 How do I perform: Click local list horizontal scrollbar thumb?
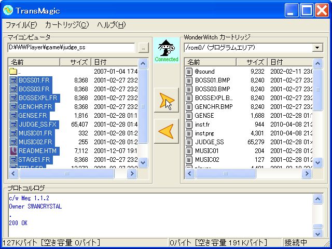pyautogui.click(x=67, y=174)
